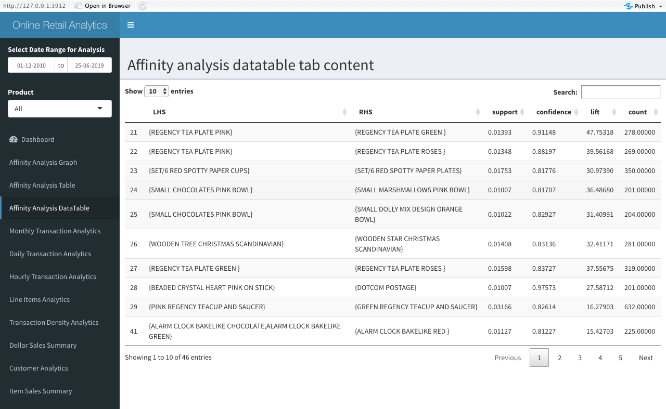666x409 pixels.
Task: Open Customer Analytics
Action: coord(60,368)
